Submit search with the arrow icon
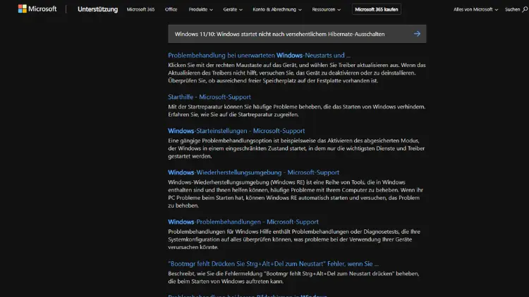 pos(417,34)
